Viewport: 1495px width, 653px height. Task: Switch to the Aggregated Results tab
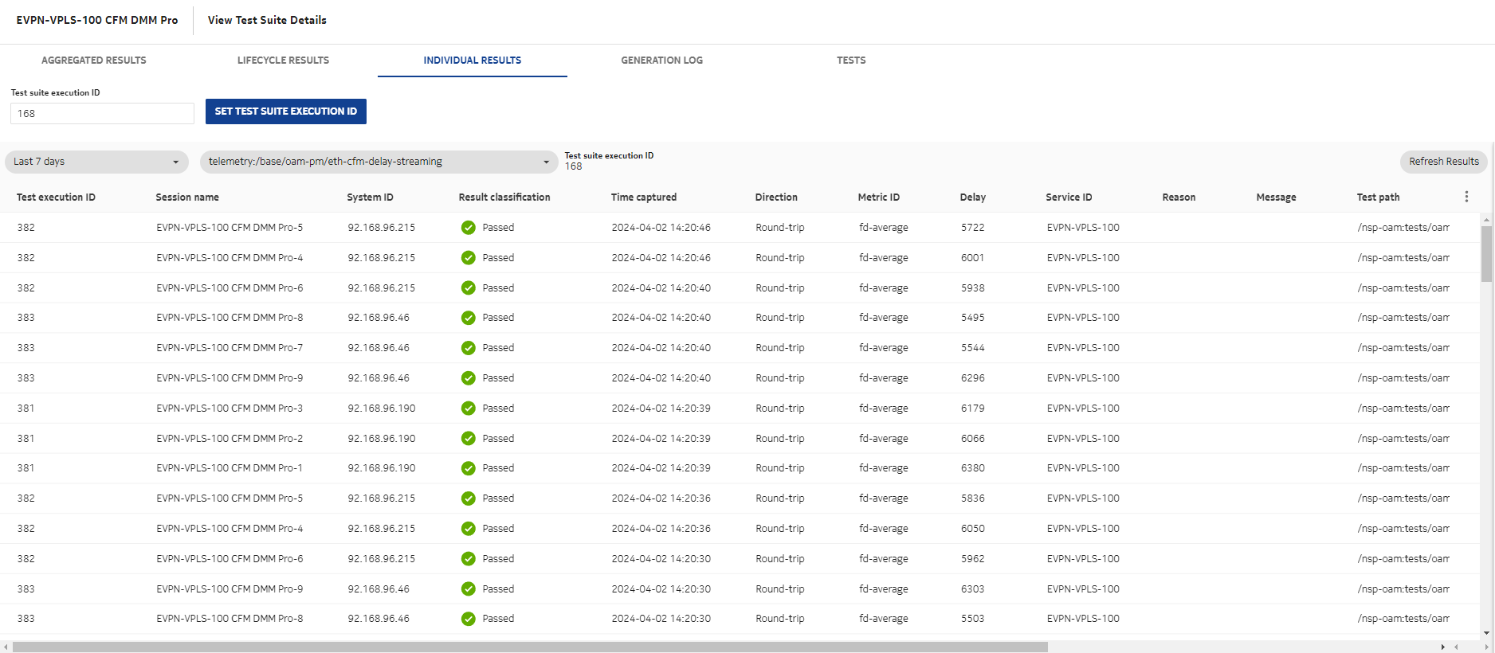pos(94,61)
